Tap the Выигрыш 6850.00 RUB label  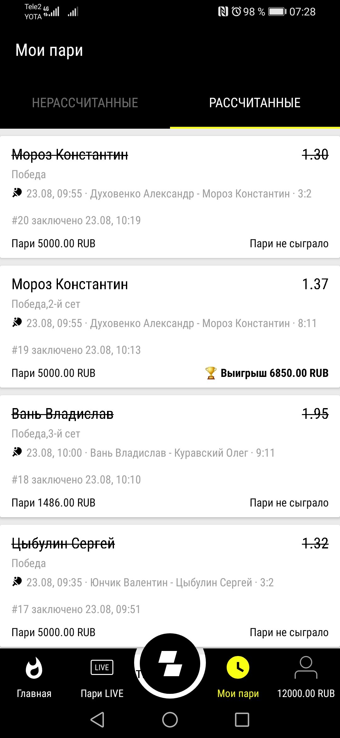click(274, 373)
